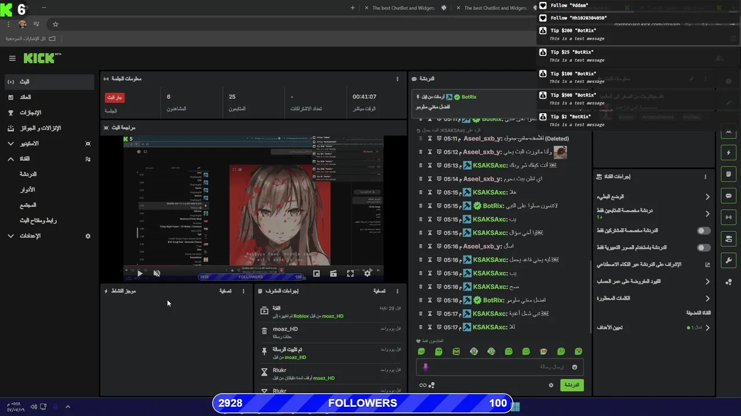Click the red live status badge

point(115,98)
